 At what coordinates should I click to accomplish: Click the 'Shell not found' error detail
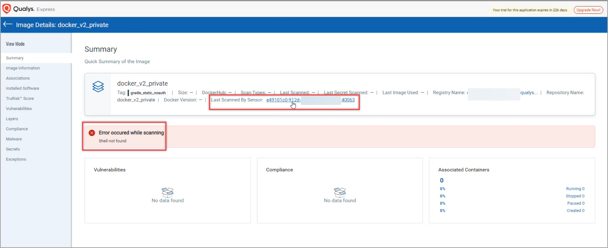(x=113, y=141)
